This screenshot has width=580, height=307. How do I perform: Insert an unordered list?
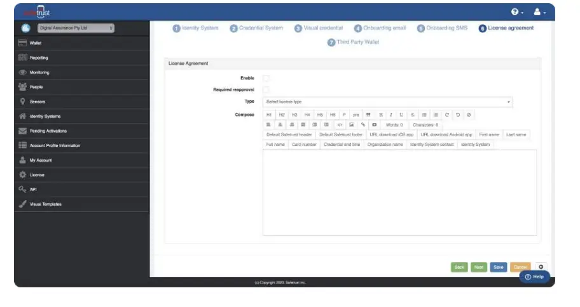(424, 115)
